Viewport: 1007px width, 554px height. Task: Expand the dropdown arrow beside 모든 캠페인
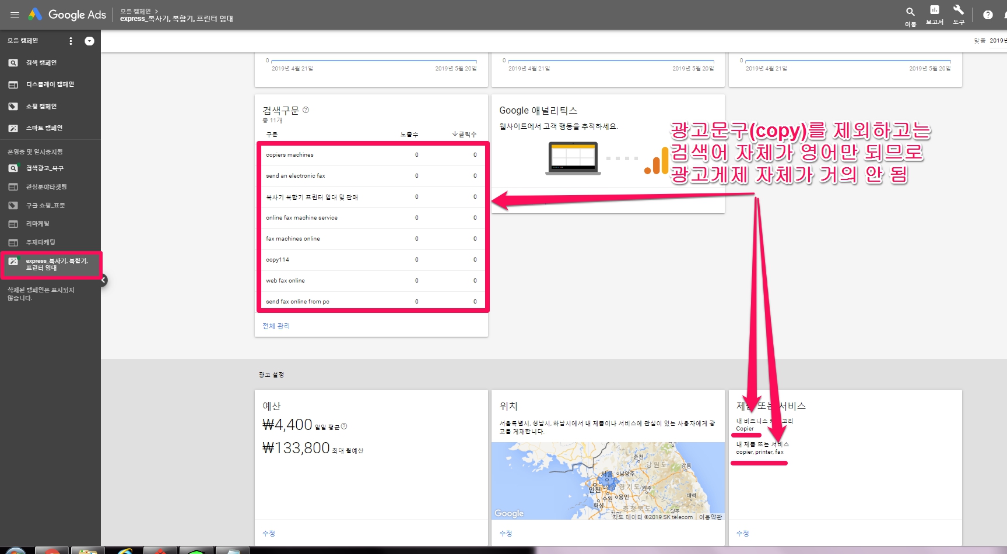(x=89, y=41)
